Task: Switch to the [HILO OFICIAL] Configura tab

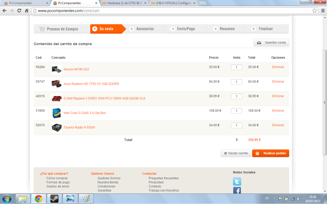Action: (x=173, y=3)
